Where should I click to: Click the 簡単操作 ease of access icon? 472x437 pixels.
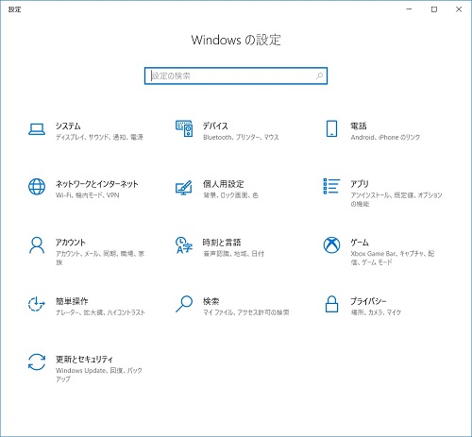pyautogui.click(x=37, y=304)
